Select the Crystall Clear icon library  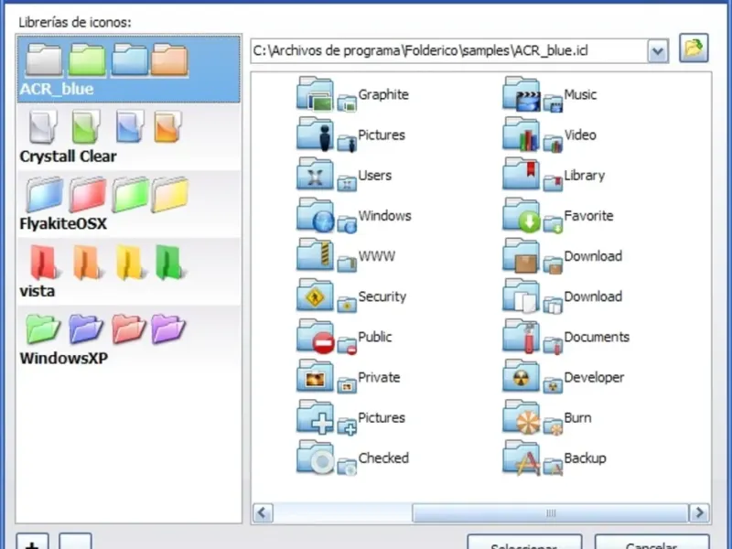coord(129,136)
